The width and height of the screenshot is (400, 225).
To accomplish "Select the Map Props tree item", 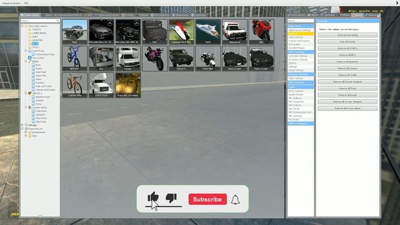I will coord(41,122).
